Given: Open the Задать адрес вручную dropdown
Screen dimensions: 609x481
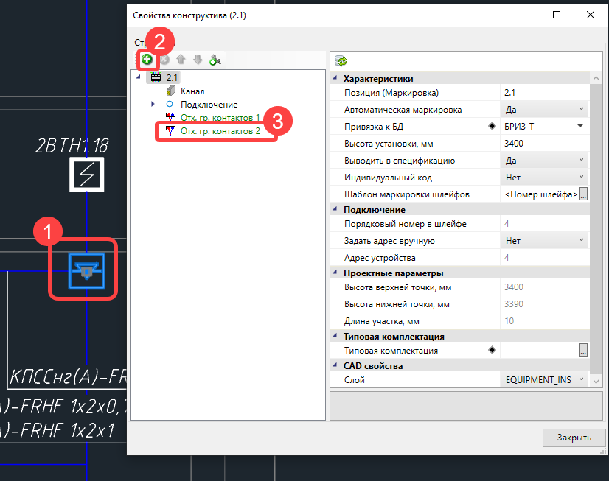Looking at the screenshot, I should (581, 241).
